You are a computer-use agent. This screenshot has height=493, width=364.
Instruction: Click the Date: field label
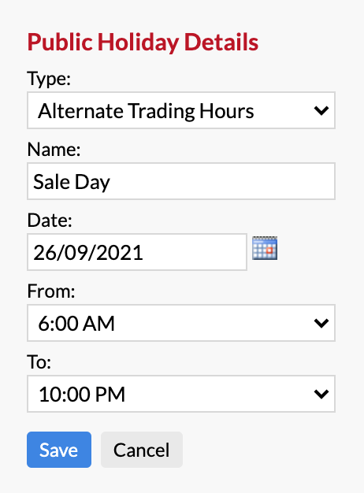[x=50, y=220]
